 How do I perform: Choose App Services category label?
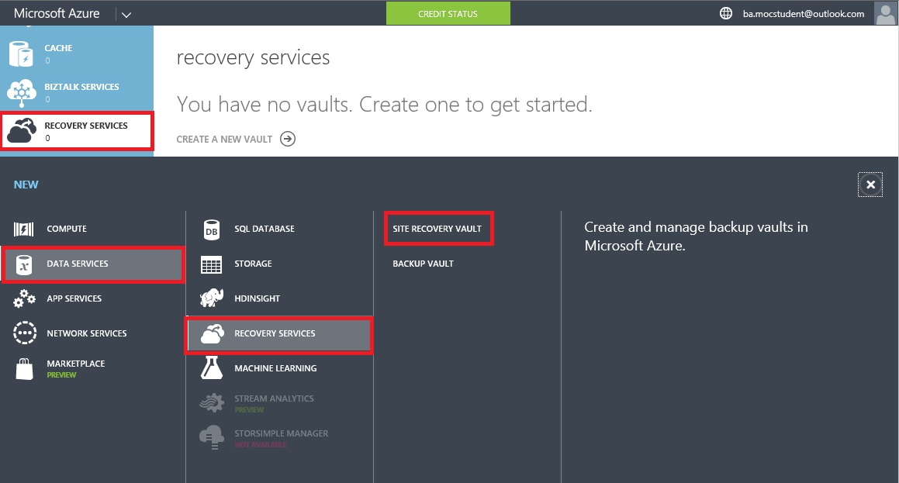pos(74,298)
